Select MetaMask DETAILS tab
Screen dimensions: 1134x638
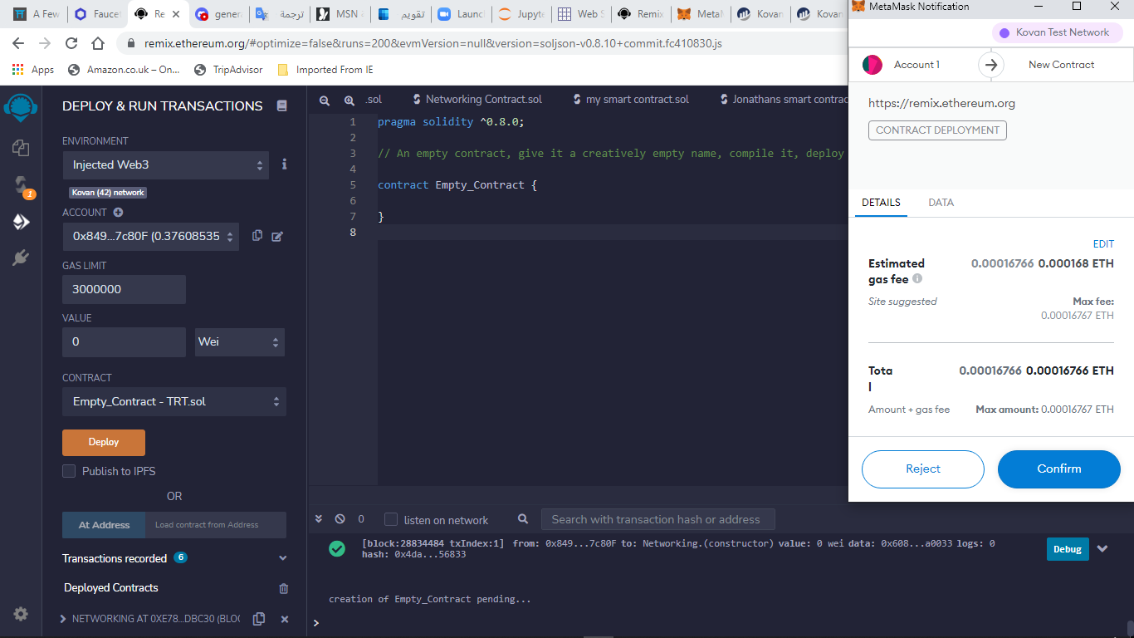(x=881, y=203)
